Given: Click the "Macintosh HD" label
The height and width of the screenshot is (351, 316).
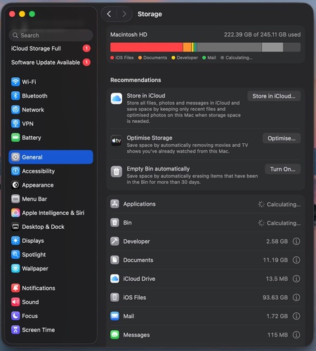Looking at the screenshot, I should pyautogui.click(x=129, y=34).
